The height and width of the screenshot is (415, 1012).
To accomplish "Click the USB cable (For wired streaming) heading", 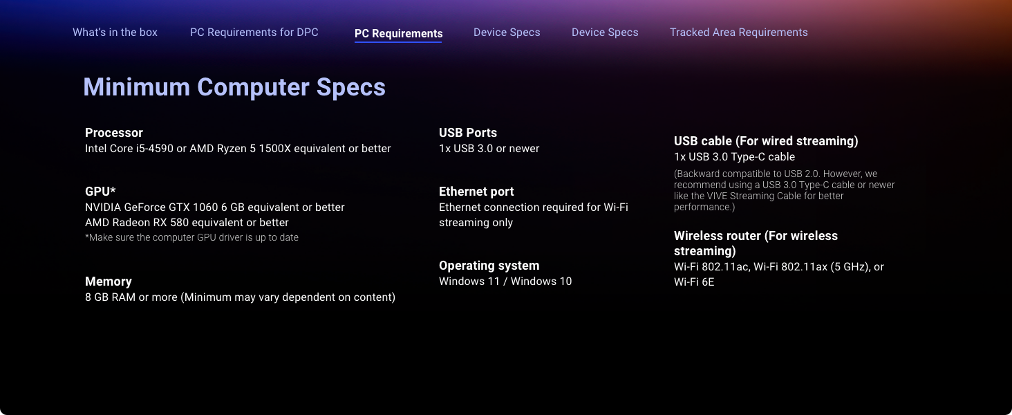I will coord(766,141).
